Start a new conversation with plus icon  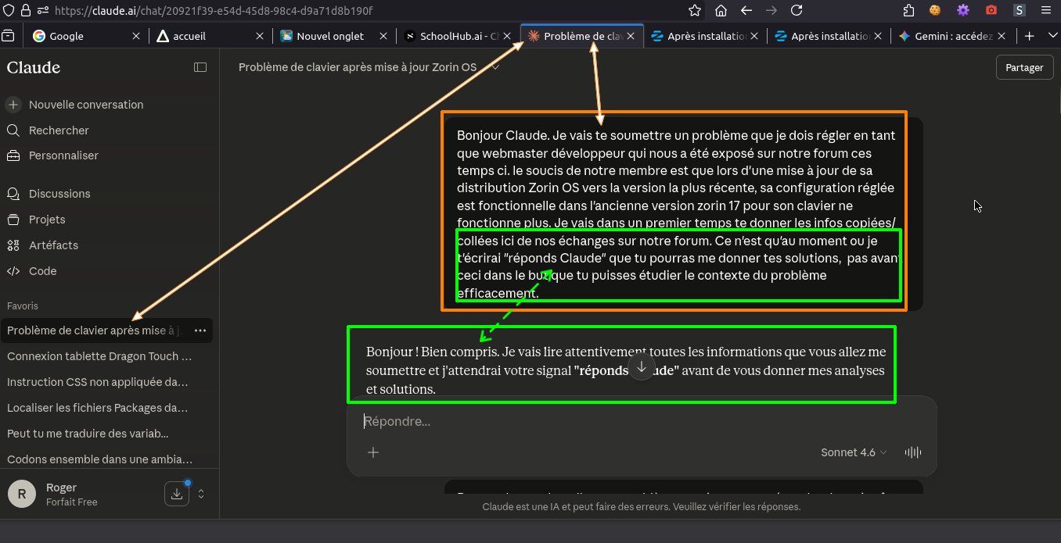click(13, 105)
